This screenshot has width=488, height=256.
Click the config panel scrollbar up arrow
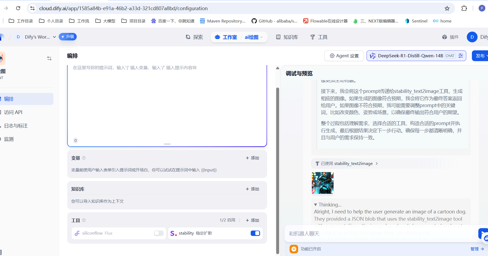pos(278,68)
